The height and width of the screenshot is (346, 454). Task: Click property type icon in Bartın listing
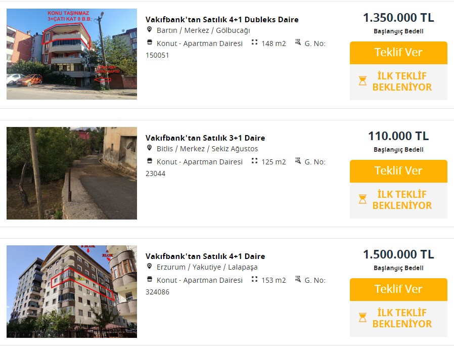pyautogui.click(x=149, y=42)
